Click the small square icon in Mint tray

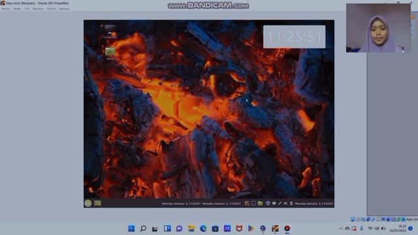pos(253,203)
